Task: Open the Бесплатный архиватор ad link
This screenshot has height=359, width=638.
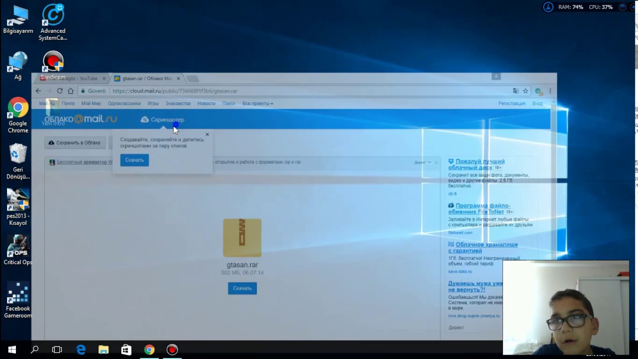Action: (84, 162)
